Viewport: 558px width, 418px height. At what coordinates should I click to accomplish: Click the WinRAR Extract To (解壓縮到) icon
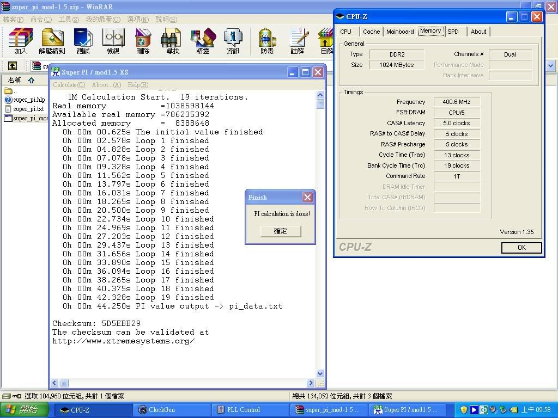pos(52,41)
